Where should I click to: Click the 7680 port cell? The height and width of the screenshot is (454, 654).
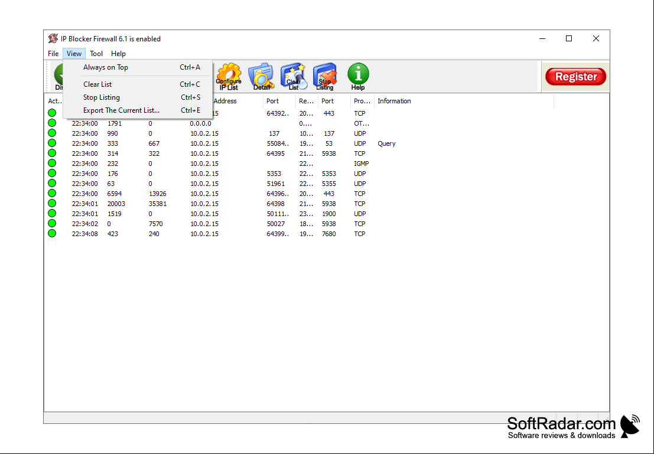328,234
